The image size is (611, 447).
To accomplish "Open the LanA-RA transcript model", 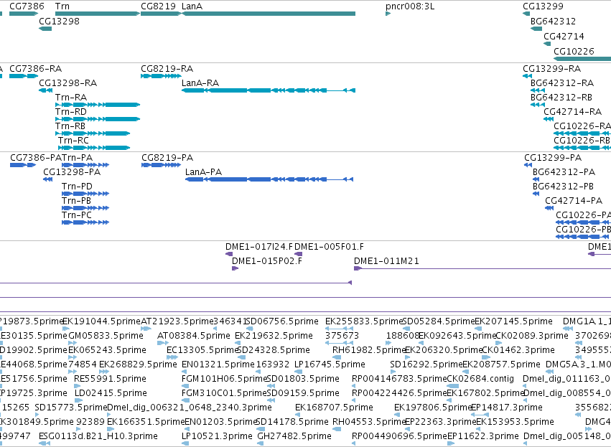I will (269, 90).
